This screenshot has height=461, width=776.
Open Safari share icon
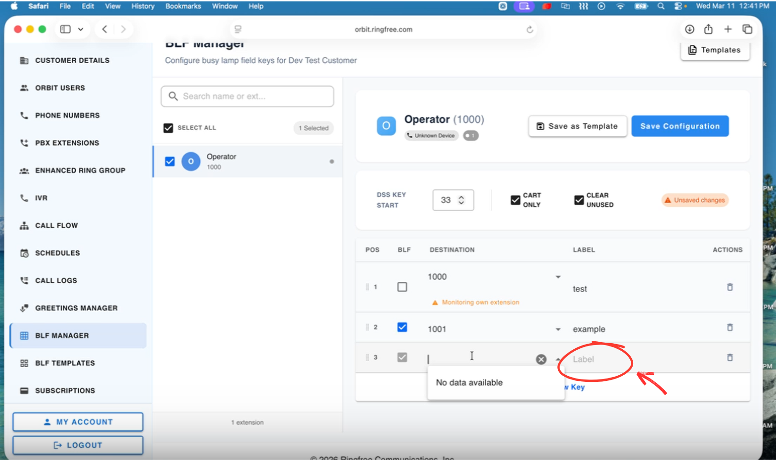point(708,29)
